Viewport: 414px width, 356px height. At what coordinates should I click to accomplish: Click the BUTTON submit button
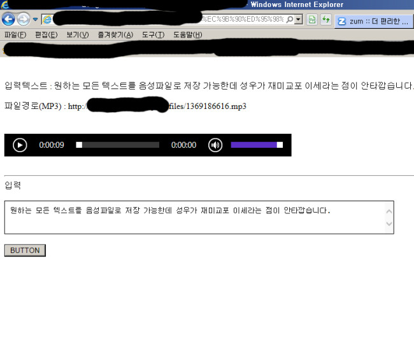tap(25, 250)
